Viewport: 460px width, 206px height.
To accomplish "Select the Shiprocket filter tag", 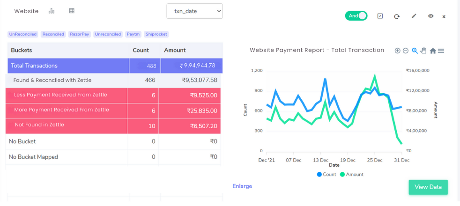I will [x=156, y=34].
